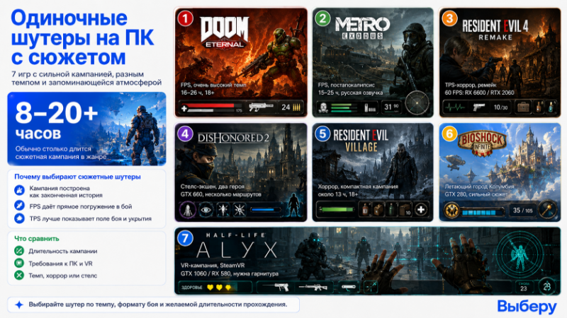Click the gas mask icon in Metro Exodus HUD
Viewport: 567px width, 318px height.
[x=323, y=107]
